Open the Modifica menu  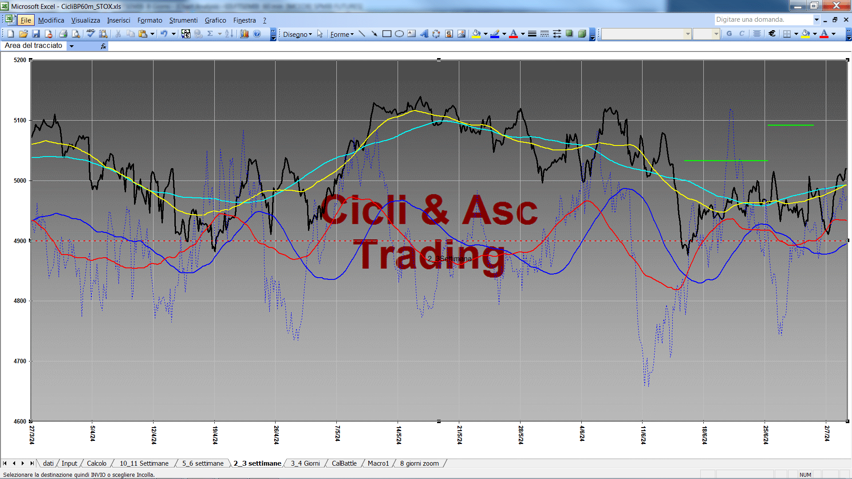click(x=51, y=20)
